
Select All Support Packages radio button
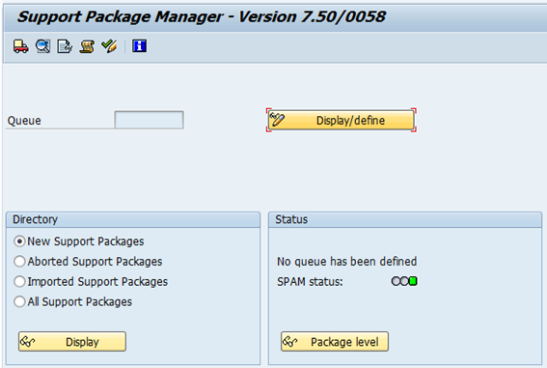(x=19, y=301)
